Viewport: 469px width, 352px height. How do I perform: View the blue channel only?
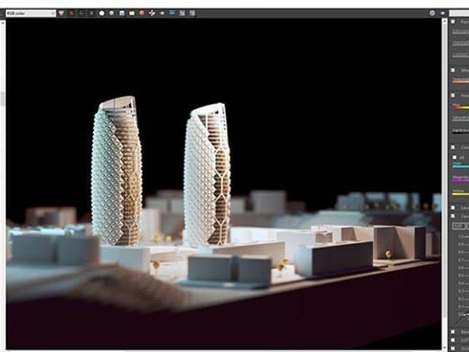click(x=91, y=13)
